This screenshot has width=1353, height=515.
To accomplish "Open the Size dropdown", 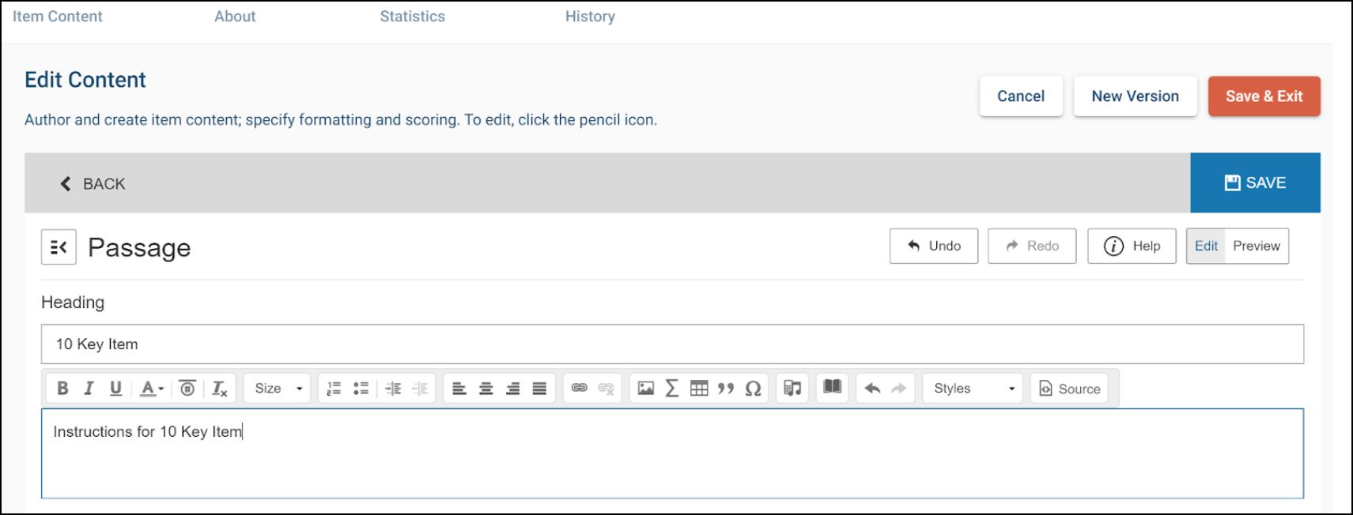I will pos(278,388).
